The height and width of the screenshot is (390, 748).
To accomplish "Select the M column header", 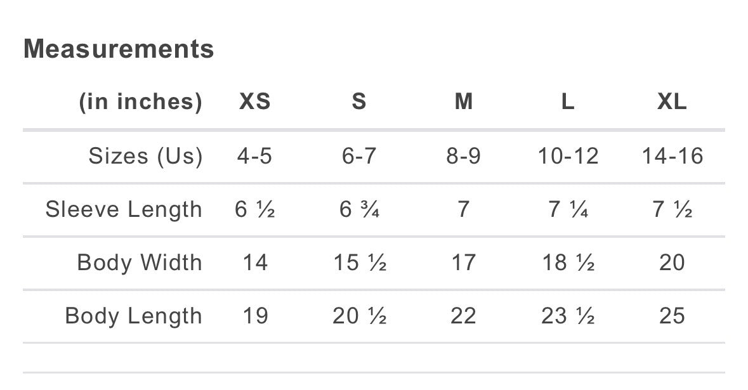I will (464, 101).
